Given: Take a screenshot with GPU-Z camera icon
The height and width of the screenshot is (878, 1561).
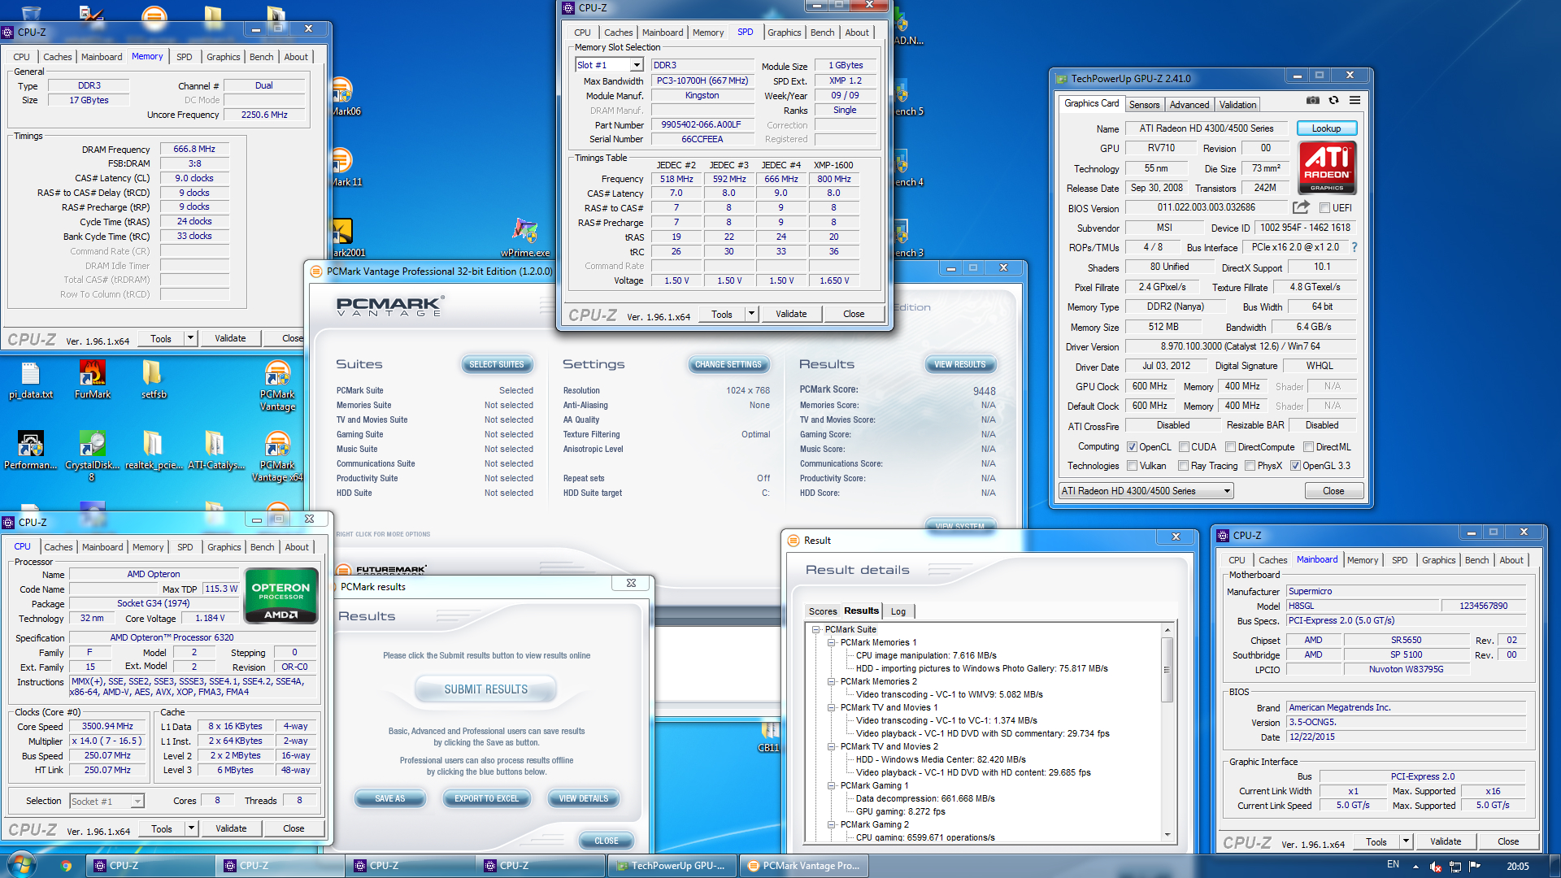Looking at the screenshot, I should click(1312, 101).
